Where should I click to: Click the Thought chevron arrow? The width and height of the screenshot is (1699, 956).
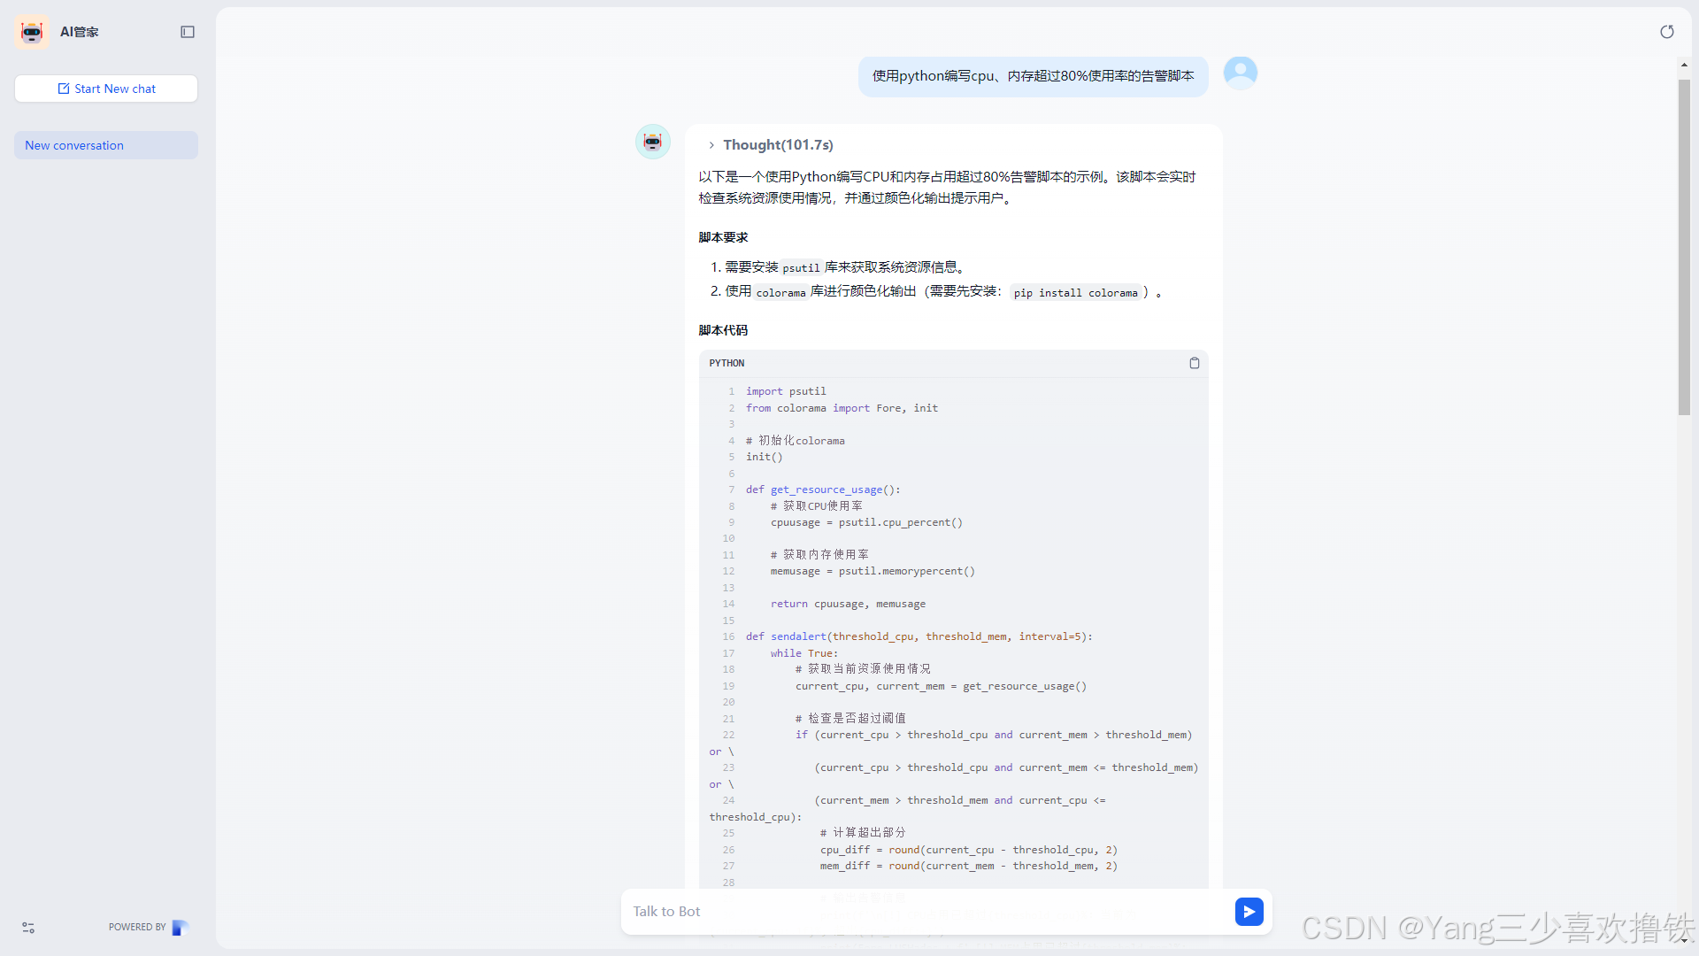click(x=711, y=145)
